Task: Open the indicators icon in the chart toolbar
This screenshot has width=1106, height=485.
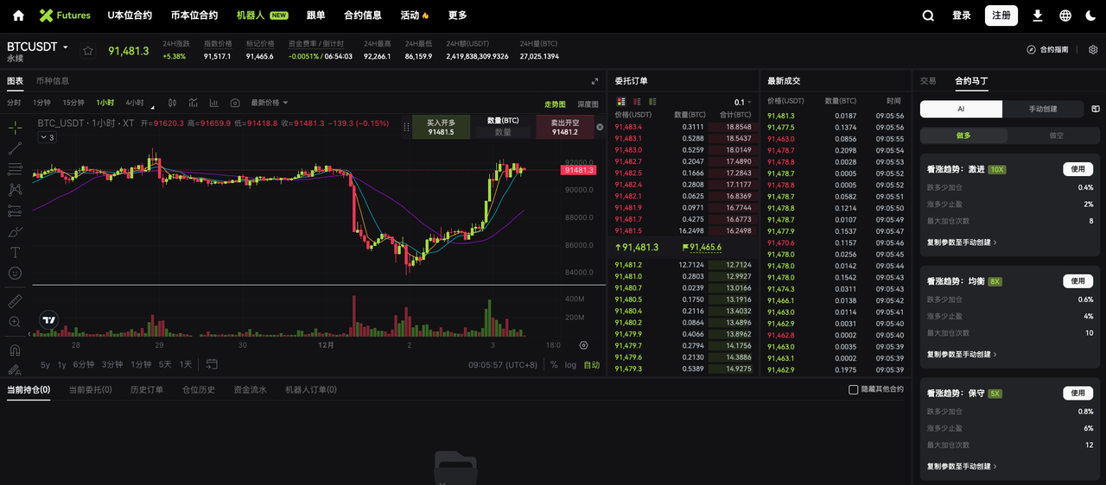Action: 192,103
